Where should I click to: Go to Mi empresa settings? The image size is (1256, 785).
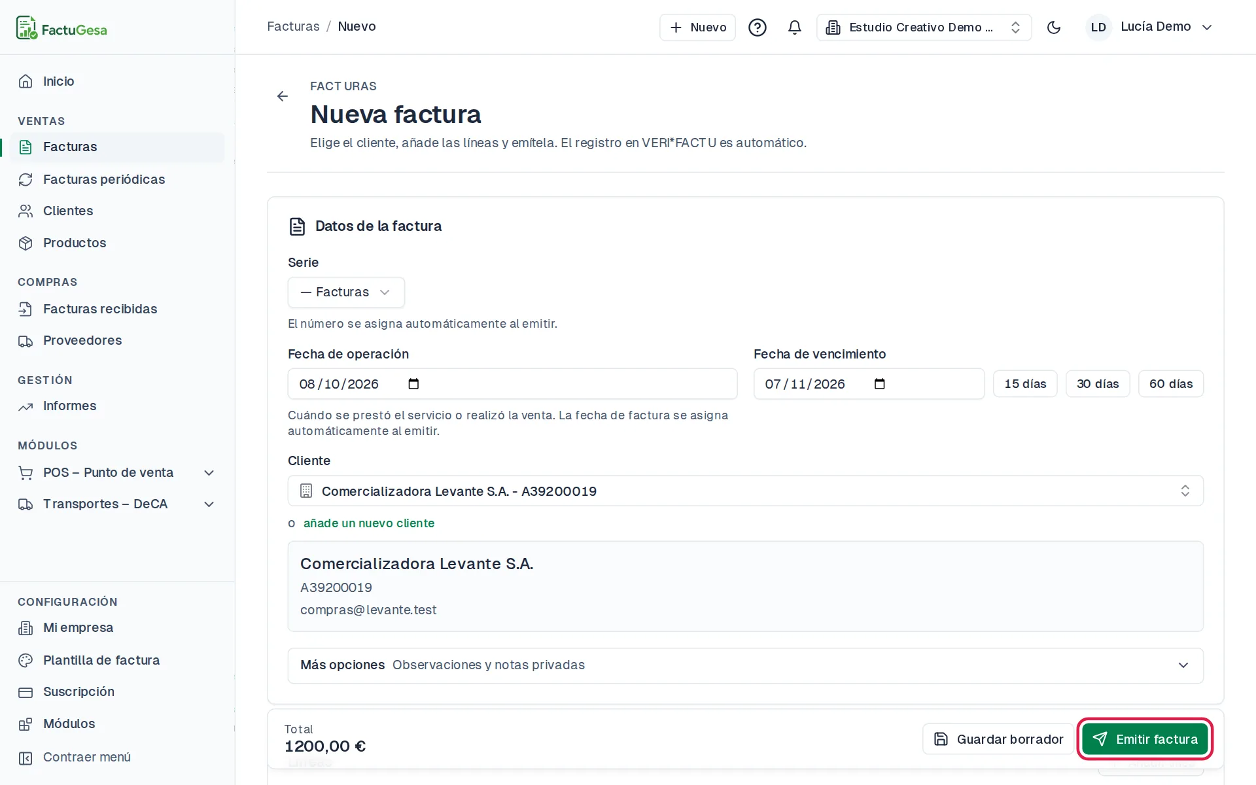(117, 627)
